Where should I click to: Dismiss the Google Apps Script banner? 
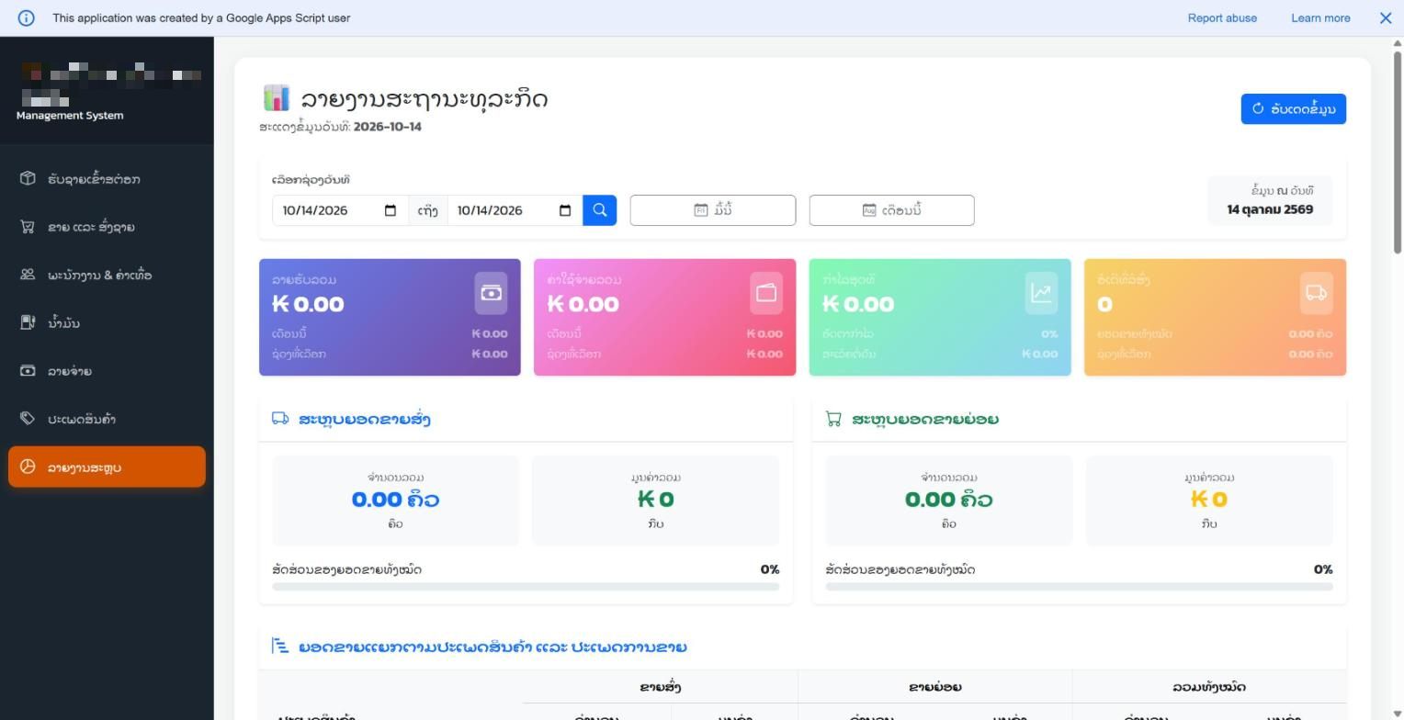coord(1386,18)
